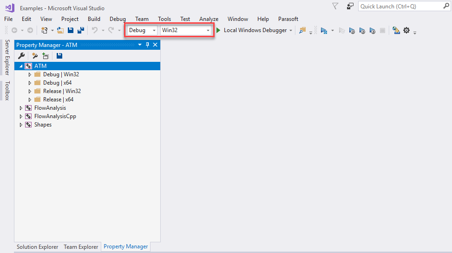Open the New Project icon dropdown arrow
The width and height of the screenshot is (452, 253).
[52, 31]
